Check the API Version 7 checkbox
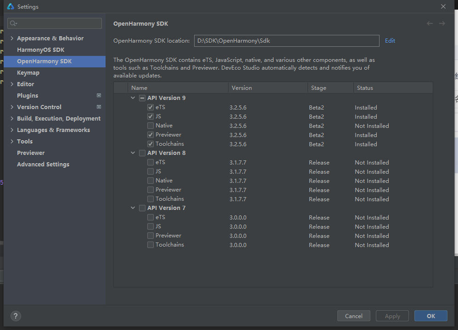The width and height of the screenshot is (458, 330). (142, 208)
